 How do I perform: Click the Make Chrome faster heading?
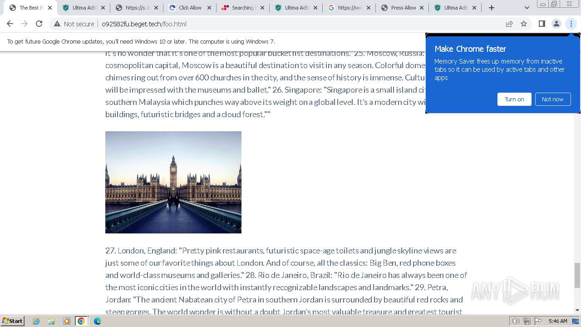(x=470, y=49)
